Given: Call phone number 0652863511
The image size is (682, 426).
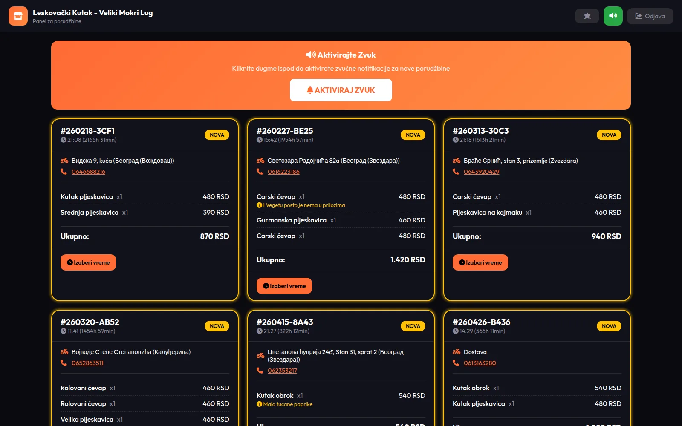Looking at the screenshot, I should click(87, 363).
